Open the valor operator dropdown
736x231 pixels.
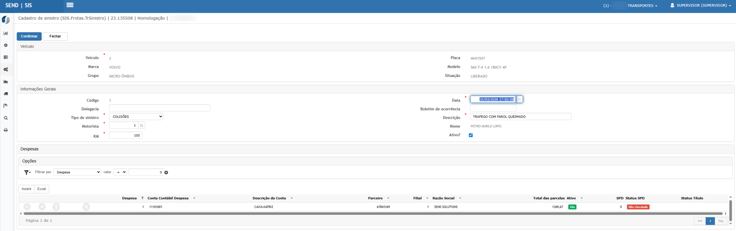(x=120, y=172)
